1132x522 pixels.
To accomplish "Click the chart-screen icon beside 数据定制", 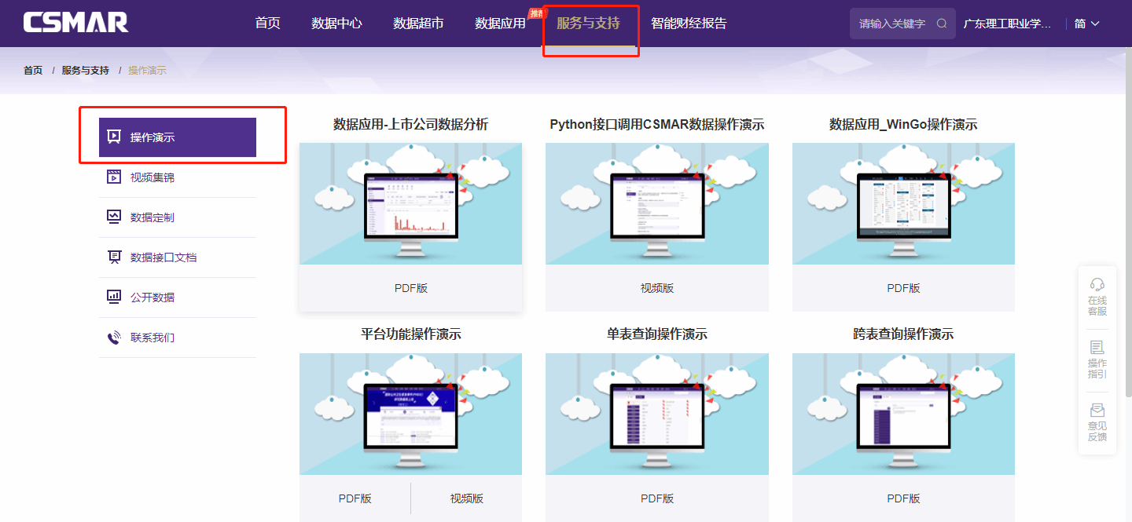I will (114, 217).
